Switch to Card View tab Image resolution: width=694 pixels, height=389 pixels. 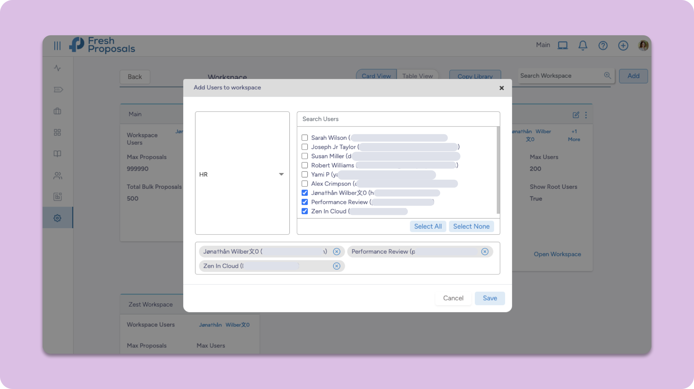coord(376,76)
